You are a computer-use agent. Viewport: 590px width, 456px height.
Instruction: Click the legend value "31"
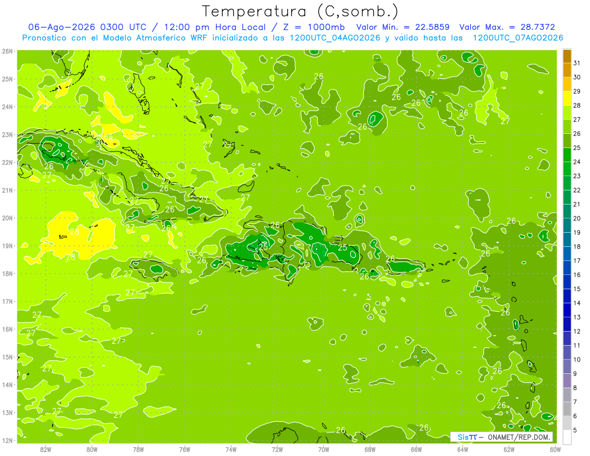point(577,63)
